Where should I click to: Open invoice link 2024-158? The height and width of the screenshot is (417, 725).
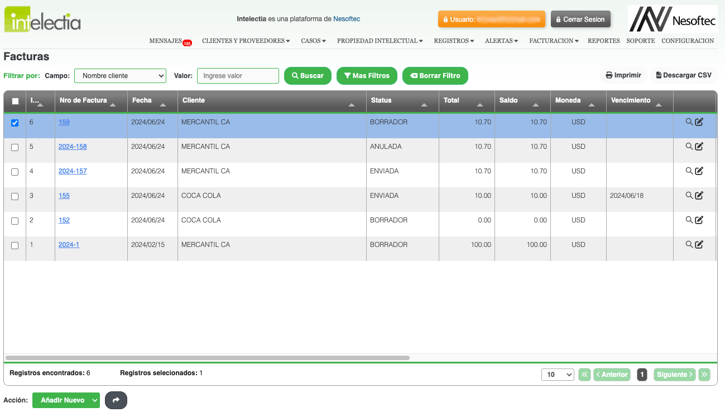(73, 147)
